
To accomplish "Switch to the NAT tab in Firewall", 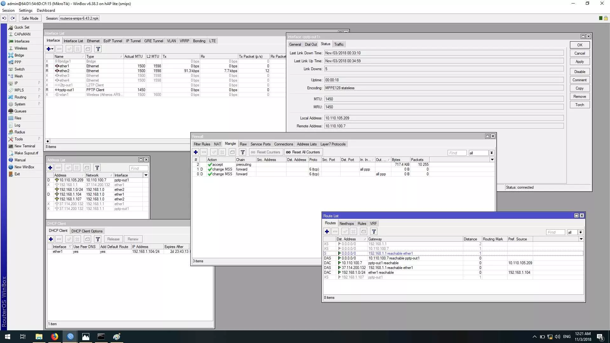I will tap(217, 144).
